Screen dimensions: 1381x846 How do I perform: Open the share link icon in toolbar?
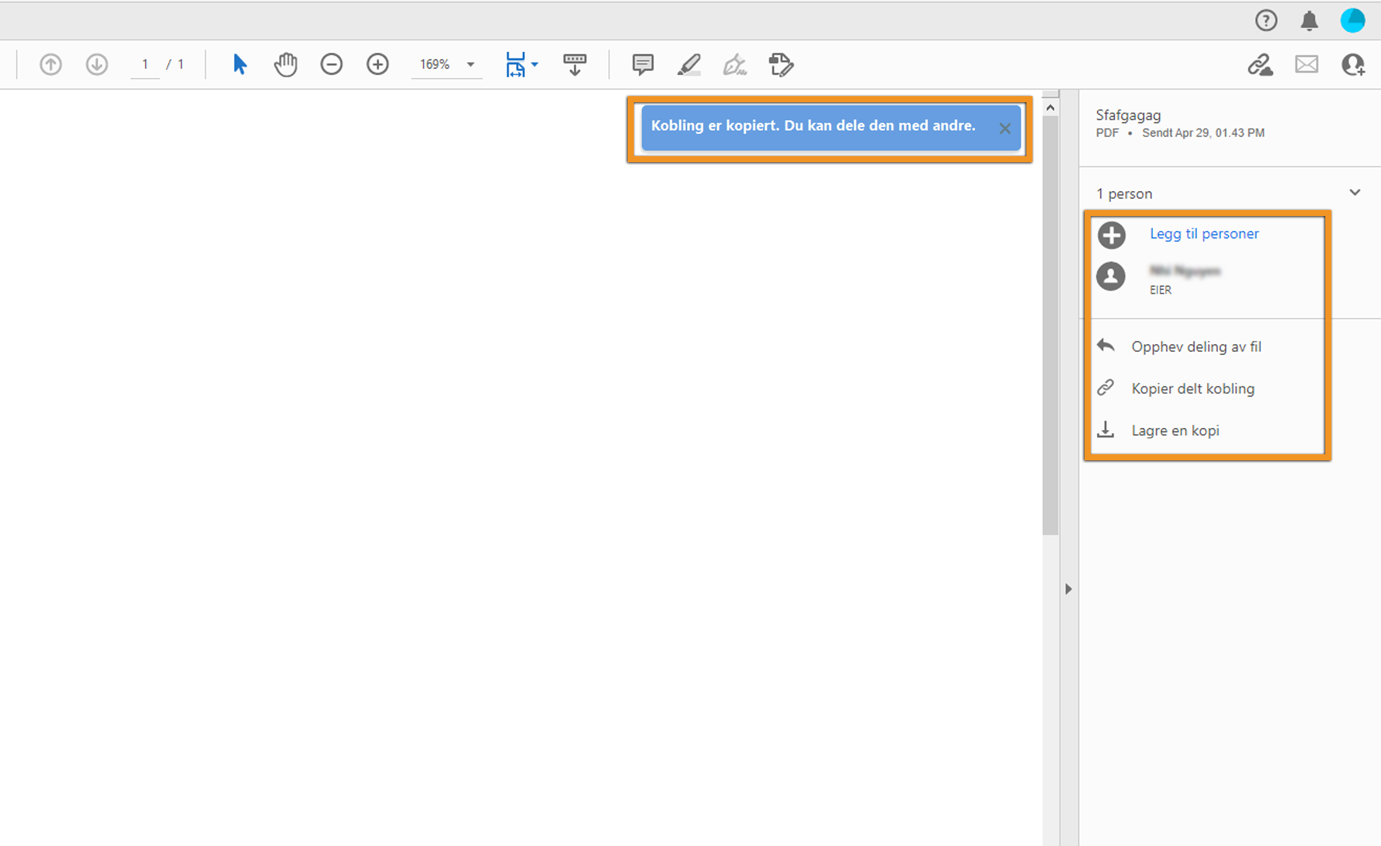click(1260, 64)
